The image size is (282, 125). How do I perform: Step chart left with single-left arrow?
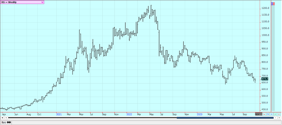6,118
